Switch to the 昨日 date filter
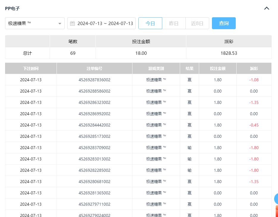The height and width of the screenshot is (217, 278). pyautogui.click(x=174, y=23)
